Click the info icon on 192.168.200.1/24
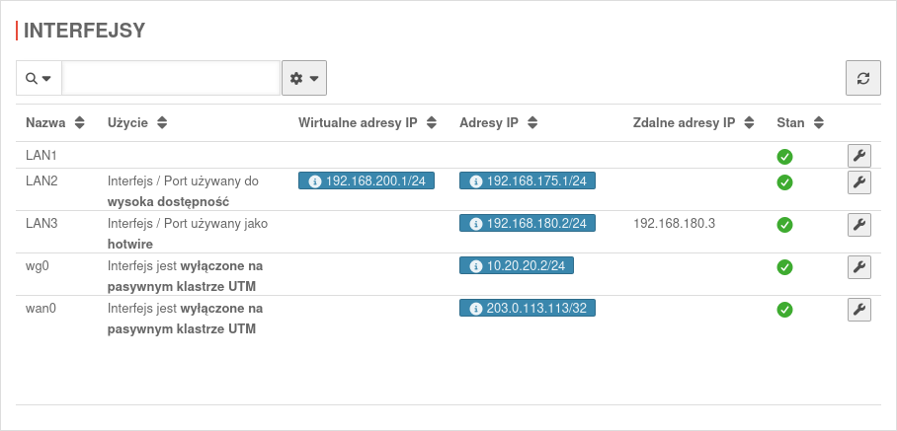This screenshot has width=897, height=431. (x=314, y=181)
